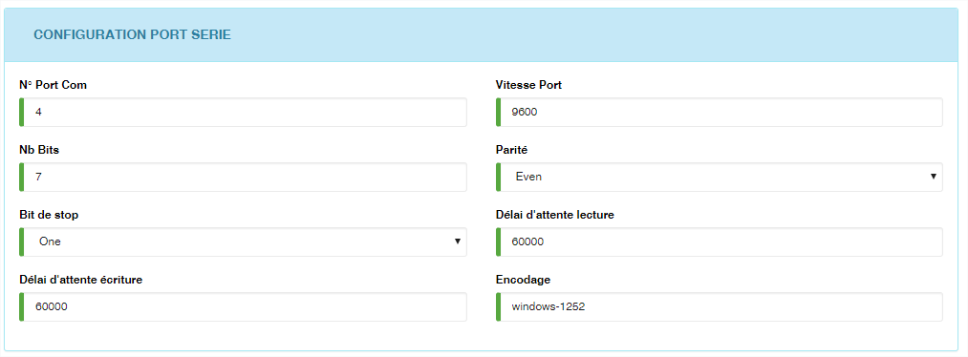Image resolution: width=968 pixels, height=357 pixels.
Task: Expand the Bit de stop dropdown
Action: pyautogui.click(x=244, y=241)
